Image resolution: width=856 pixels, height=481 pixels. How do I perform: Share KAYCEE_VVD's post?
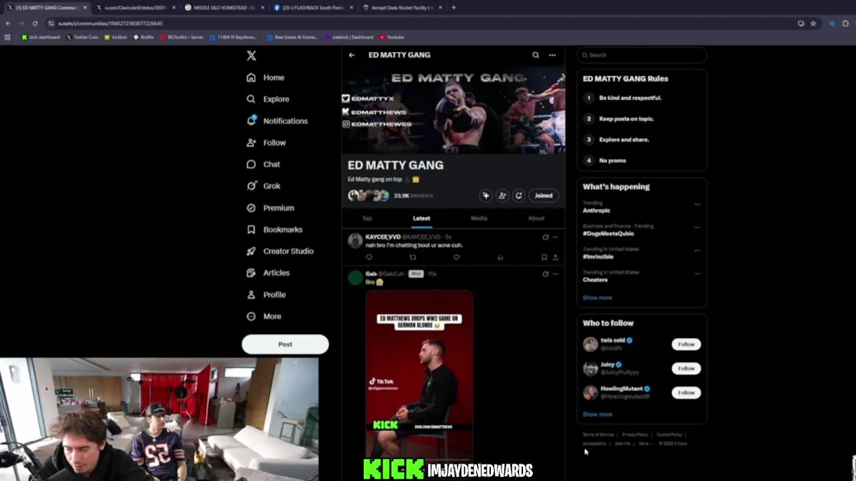(555, 257)
